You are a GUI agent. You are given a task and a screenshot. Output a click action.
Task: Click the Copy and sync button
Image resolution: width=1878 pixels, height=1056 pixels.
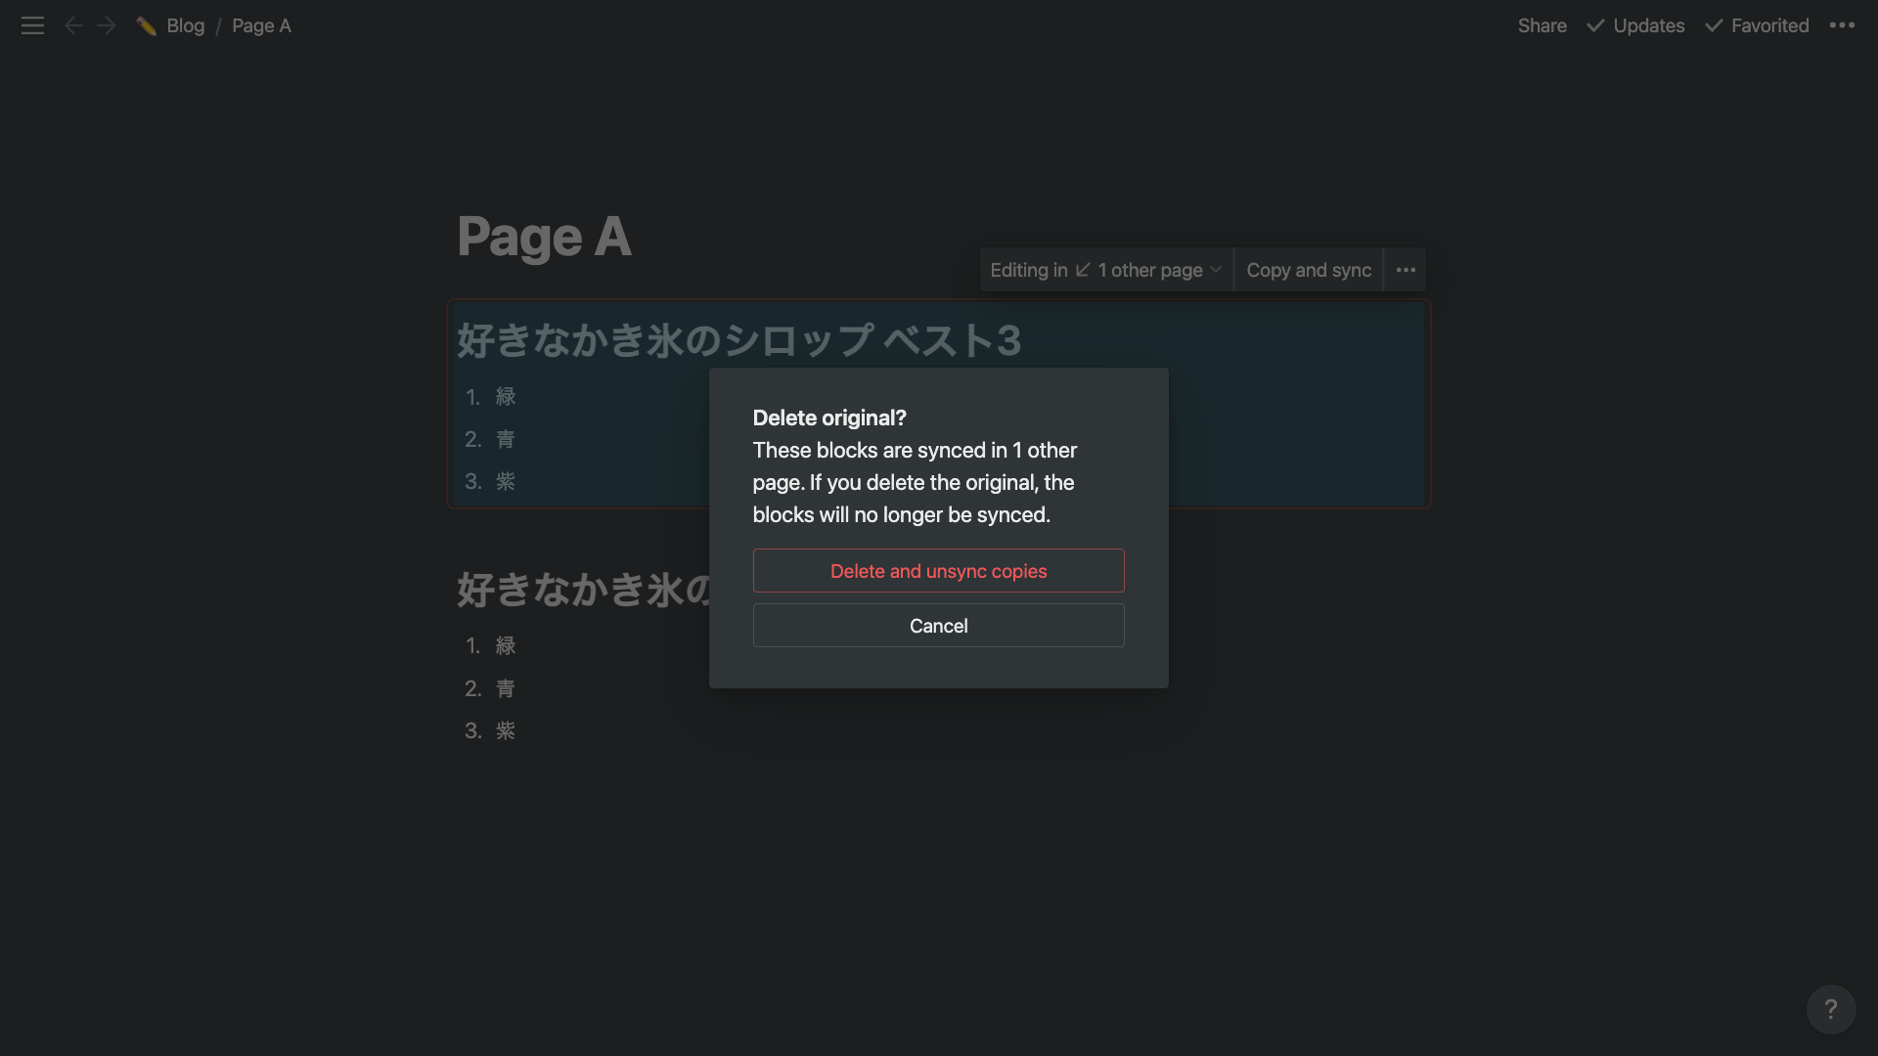[x=1309, y=270]
